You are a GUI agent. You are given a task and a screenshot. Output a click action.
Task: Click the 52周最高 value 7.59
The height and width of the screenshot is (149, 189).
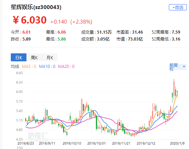pos(176,32)
